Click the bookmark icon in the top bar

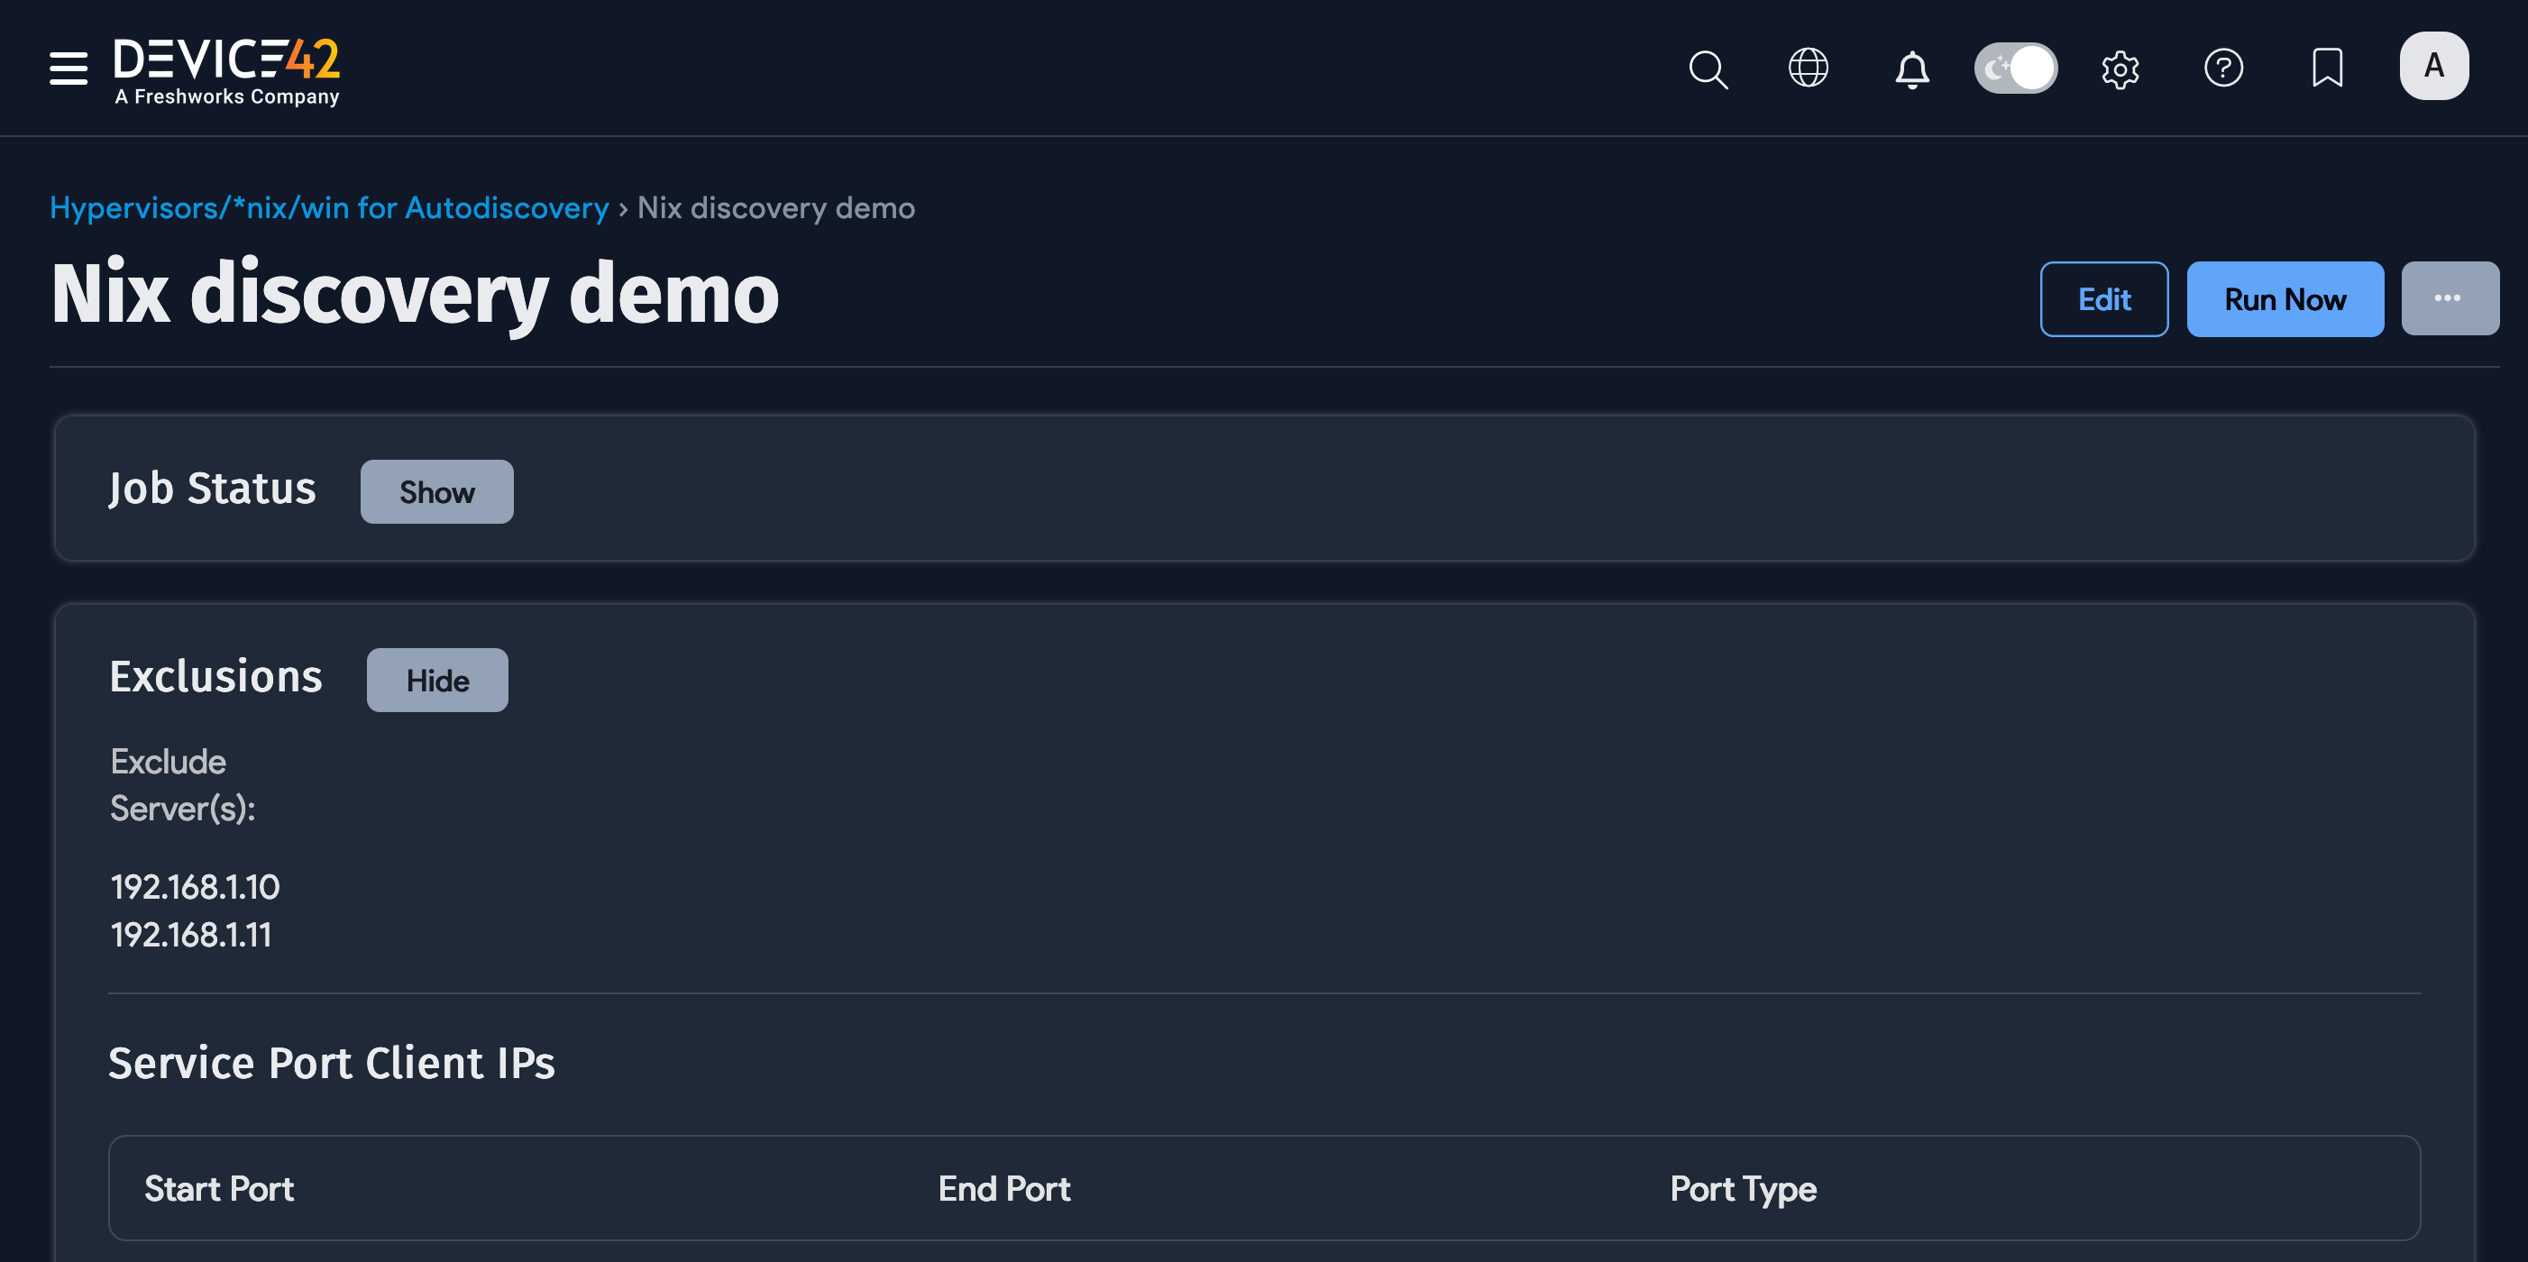(x=2327, y=68)
